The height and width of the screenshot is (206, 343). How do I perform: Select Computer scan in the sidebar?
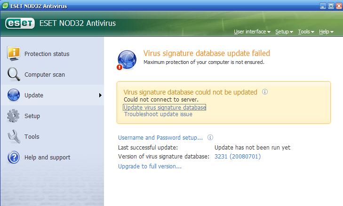click(45, 75)
